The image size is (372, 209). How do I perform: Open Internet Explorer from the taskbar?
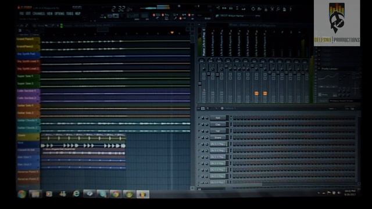(x=76, y=194)
